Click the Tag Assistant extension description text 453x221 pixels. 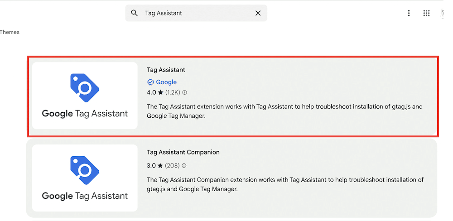tap(284, 111)
